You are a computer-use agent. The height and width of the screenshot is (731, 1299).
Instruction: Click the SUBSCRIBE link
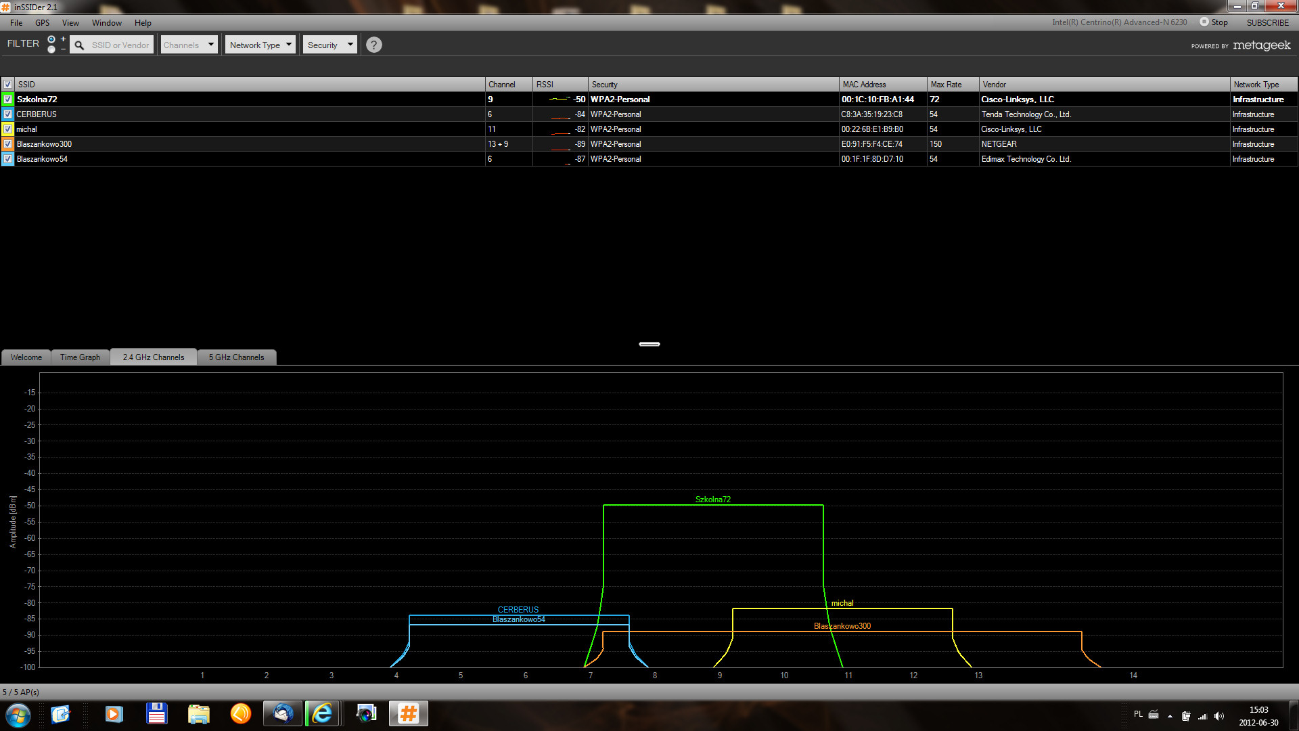1267,22
